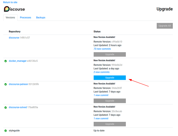Click the version hash 14f61c57
The height and width of the screenshot is (136, 178).
(25, 38)
